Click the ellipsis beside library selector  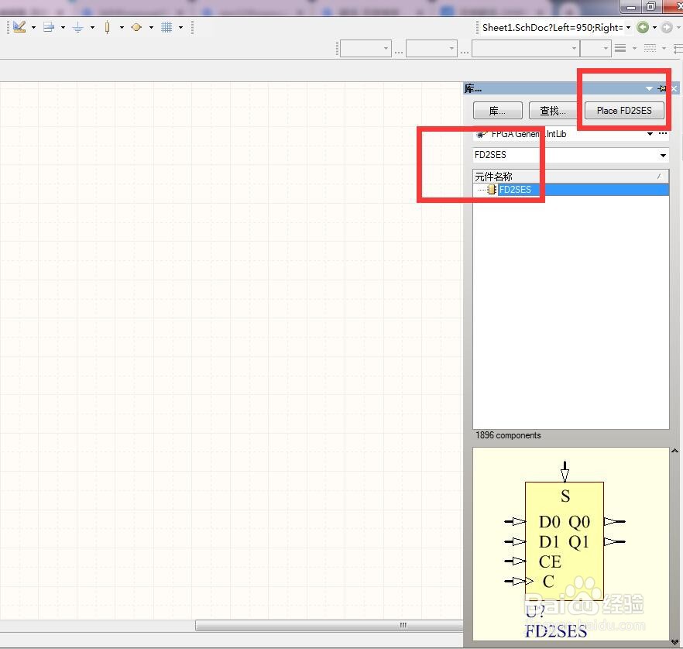click(x=663, y=134)
